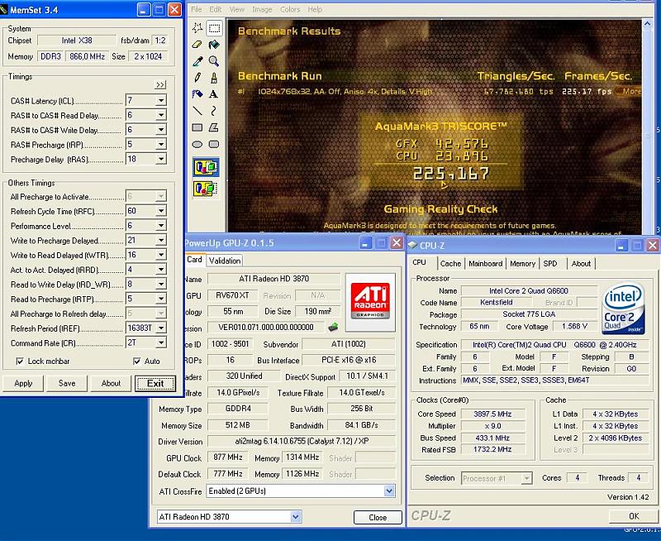The height and width of the screenshot is (541, 661).
Task: Switch to the Mainboard tab in CPU-Z
Action: 485,264
